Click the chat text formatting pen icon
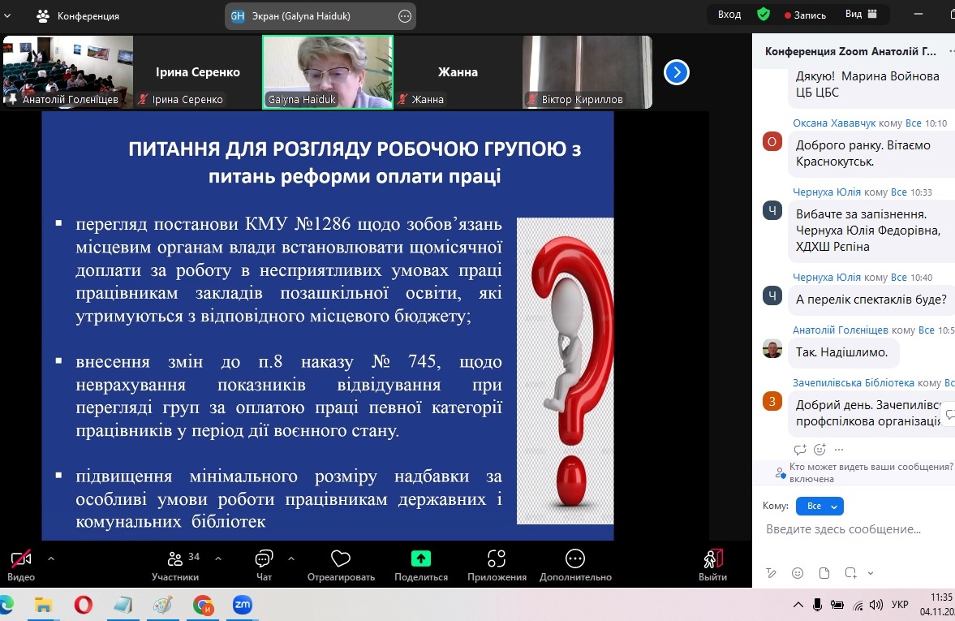 point(771,573)
